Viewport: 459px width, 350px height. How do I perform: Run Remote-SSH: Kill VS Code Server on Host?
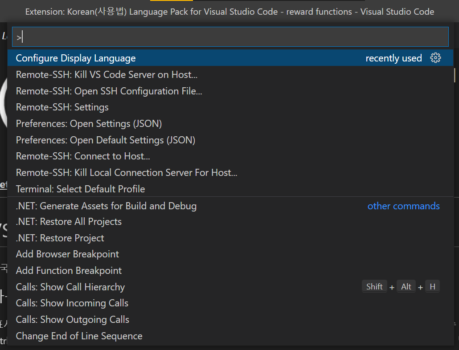(230, 74)
